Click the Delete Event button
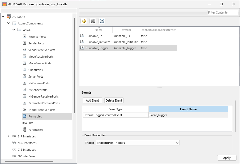 coord(114,100)
